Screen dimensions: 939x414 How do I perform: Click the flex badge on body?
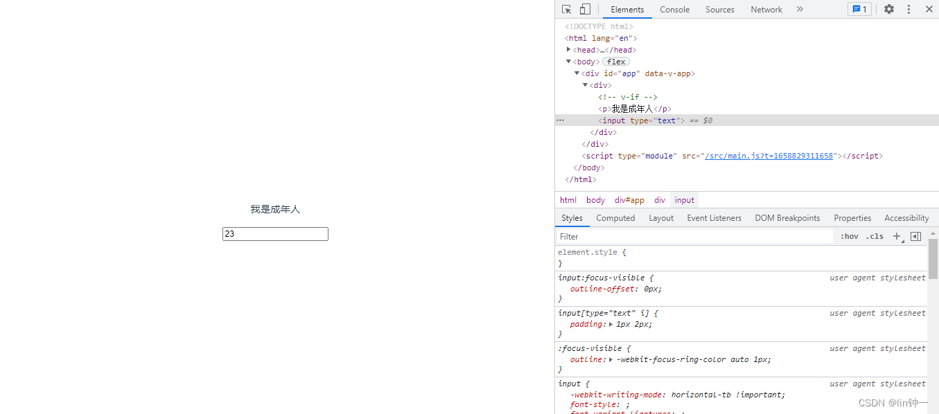click(616, 62)
